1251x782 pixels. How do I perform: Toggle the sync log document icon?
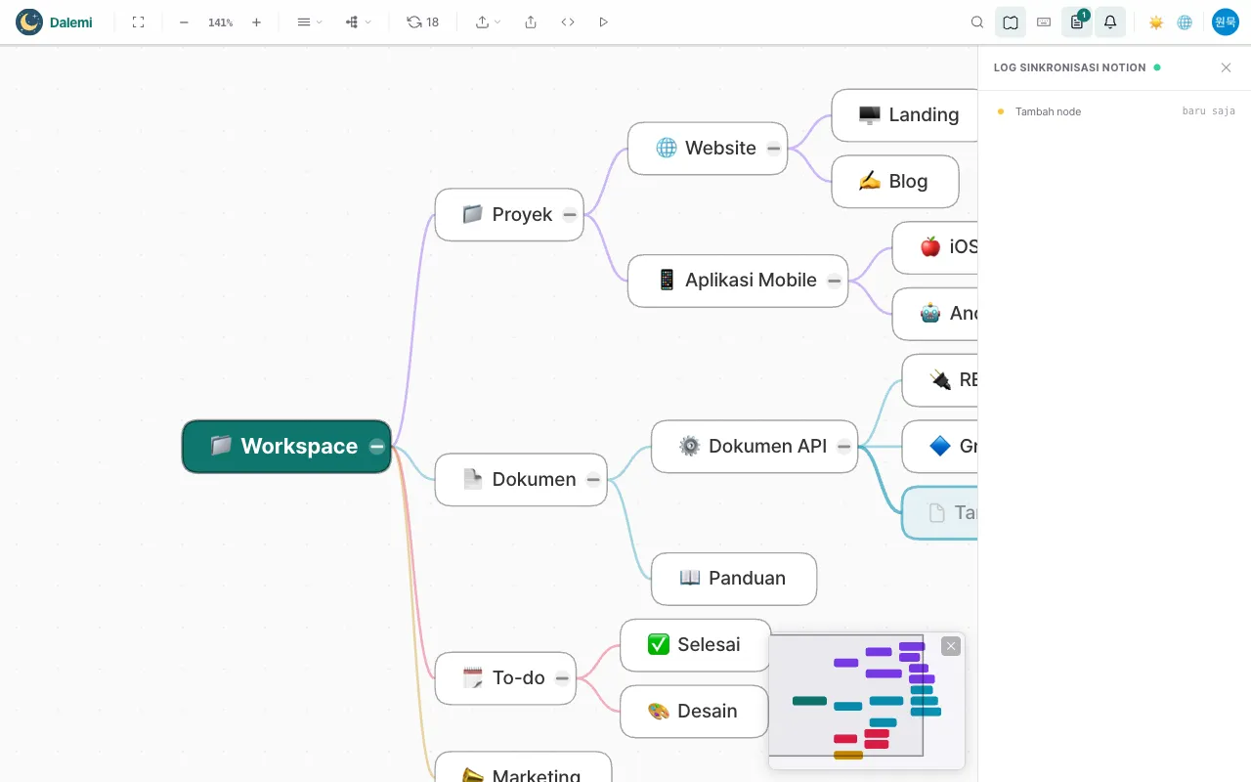tap(1077, 22)
